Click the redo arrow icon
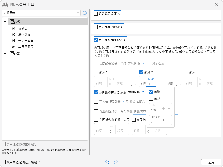The width and height of the screenshot is (223, 167). point(116,162)
